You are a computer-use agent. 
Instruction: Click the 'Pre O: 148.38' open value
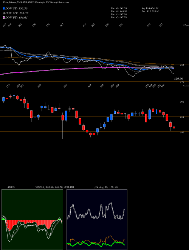119,8
